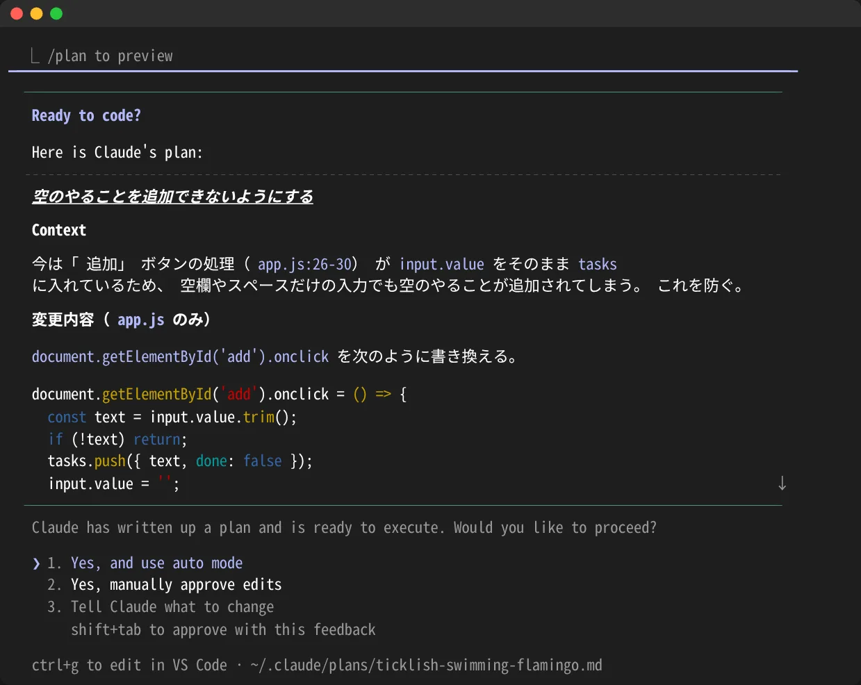Click "ctrl+g to edit in VS Code" hint
Screen dimensions: 861x685
point(129,665)
